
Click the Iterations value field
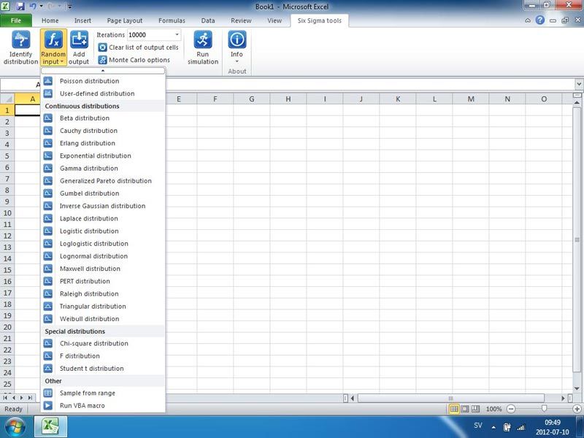pos(150,34)
